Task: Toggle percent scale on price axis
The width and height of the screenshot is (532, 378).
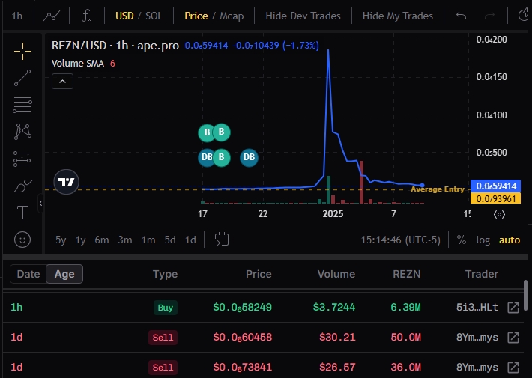Action: 462,240
